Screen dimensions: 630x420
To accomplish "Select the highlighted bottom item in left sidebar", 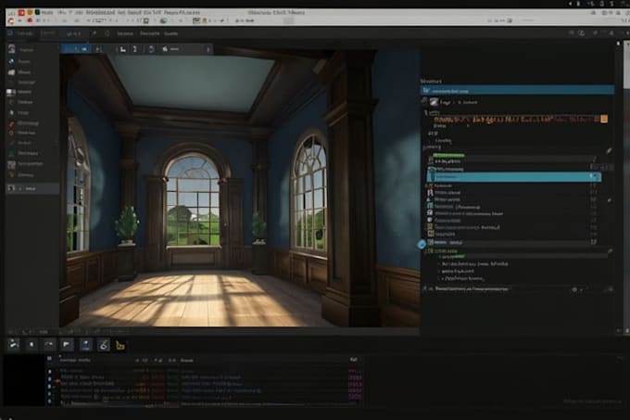I will tap(31, 188).
